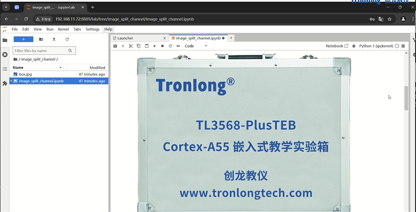Interrupt the kernel with stop icon
Screen dimensions: 416x212
tap(162, 46)
